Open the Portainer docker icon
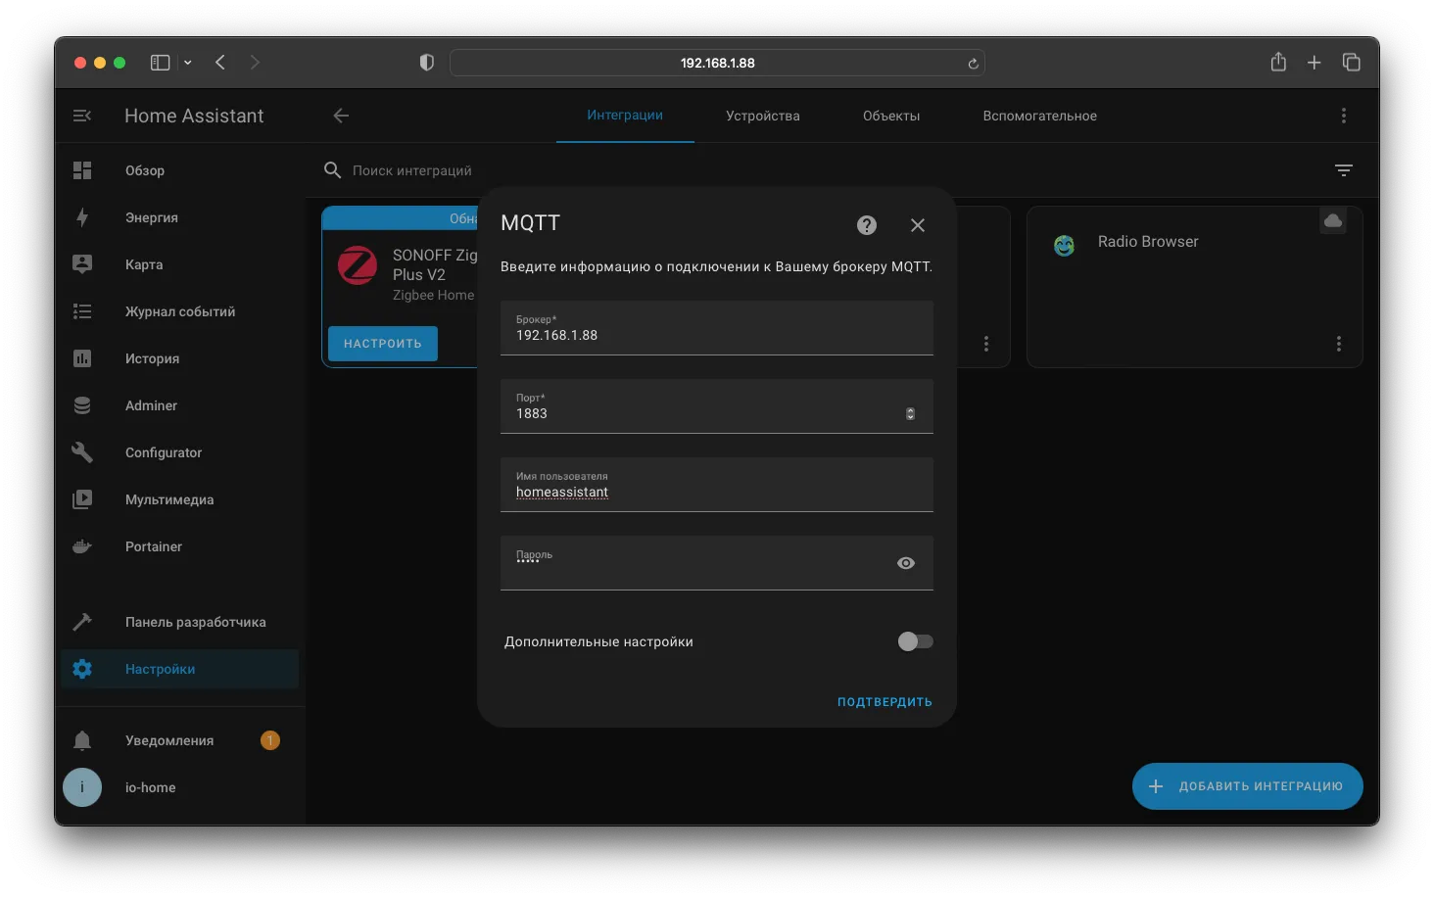Screen dimensions: 1434x898 coord(82,546)
